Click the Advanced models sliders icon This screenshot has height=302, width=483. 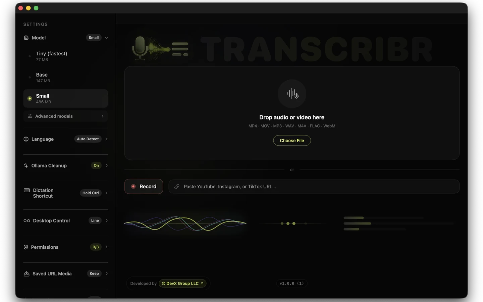(x=30, y=116)
